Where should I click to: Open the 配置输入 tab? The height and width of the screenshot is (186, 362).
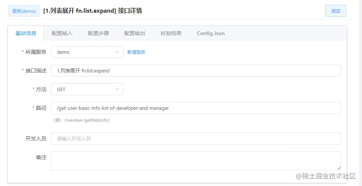[x=62, y=33]
